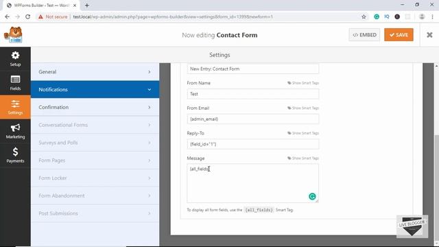Viewport: 439px width, 247px height.
Task: Expand the Form Abandonment section
Action: [x=95, y=196]
